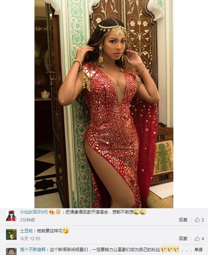This screenshot has width=208, height=255.
Task: Click the membership badge next to 小仙女耳环9元
Action: [52, 212]
